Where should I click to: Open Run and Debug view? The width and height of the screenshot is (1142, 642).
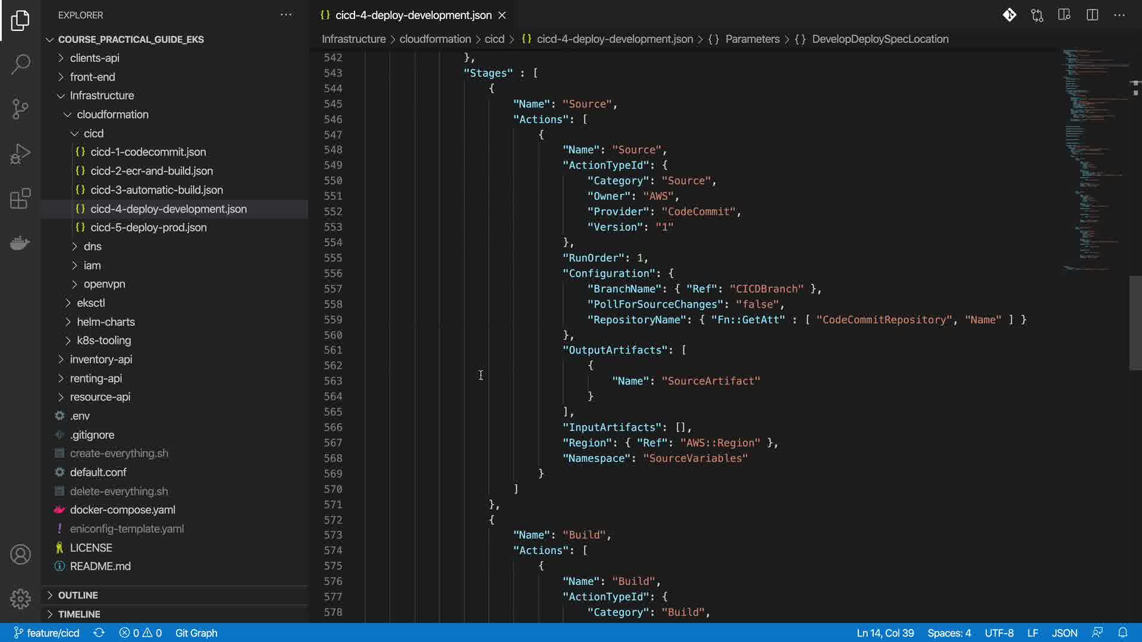[20, 154]
